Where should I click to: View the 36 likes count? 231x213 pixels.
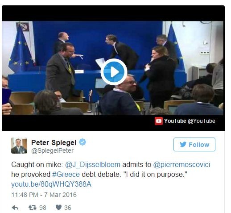[68, 208]
